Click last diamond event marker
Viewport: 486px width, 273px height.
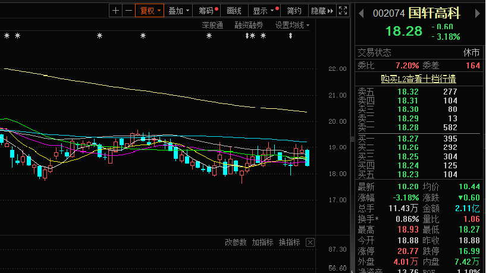[x=290, y=36]
